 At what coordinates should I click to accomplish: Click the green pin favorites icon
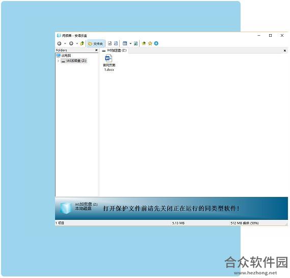coord(144,43)
